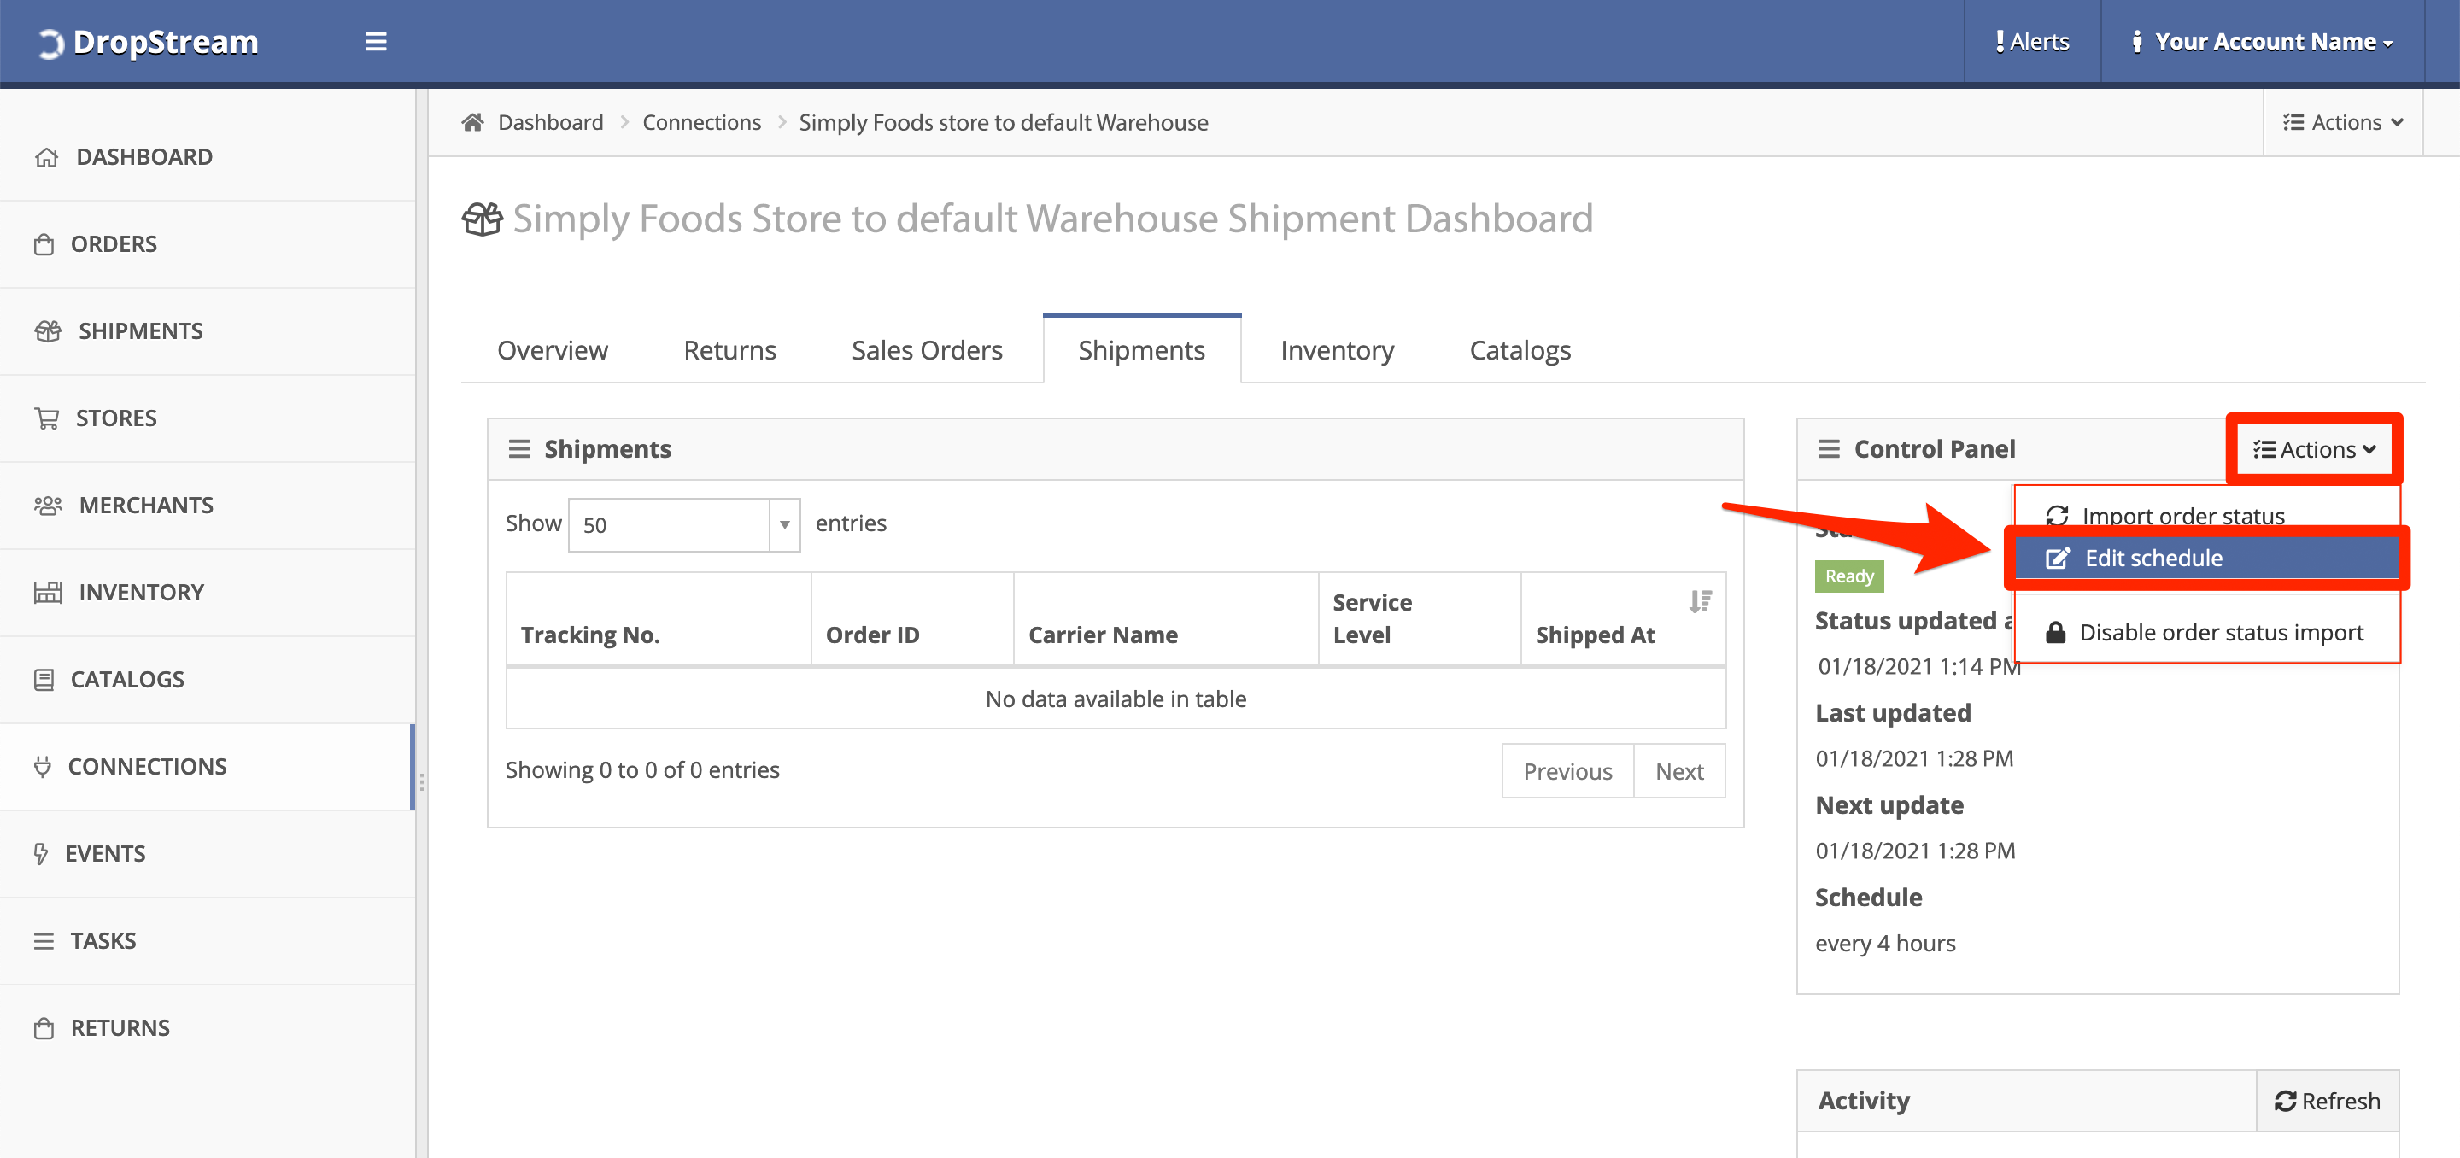Click the Returns bag icon in sidebar
The height and width of the screenshot is (1158, 2460).
pyautogui.click(x=44, y=1028)
